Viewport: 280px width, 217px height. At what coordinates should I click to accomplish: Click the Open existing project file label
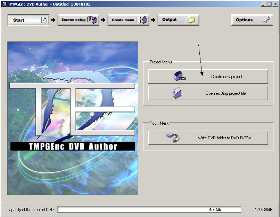[x=226, y=93]
